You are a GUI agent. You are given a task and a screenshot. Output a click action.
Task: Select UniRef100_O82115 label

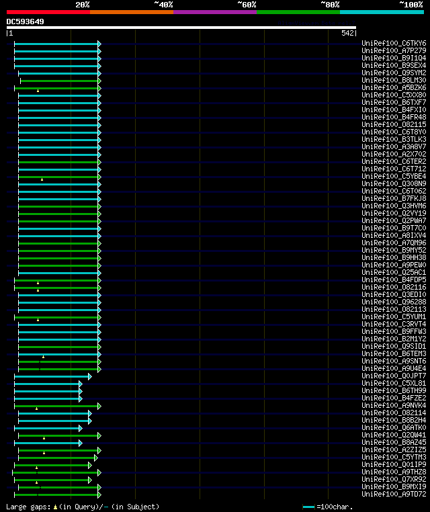click(394, 124)
